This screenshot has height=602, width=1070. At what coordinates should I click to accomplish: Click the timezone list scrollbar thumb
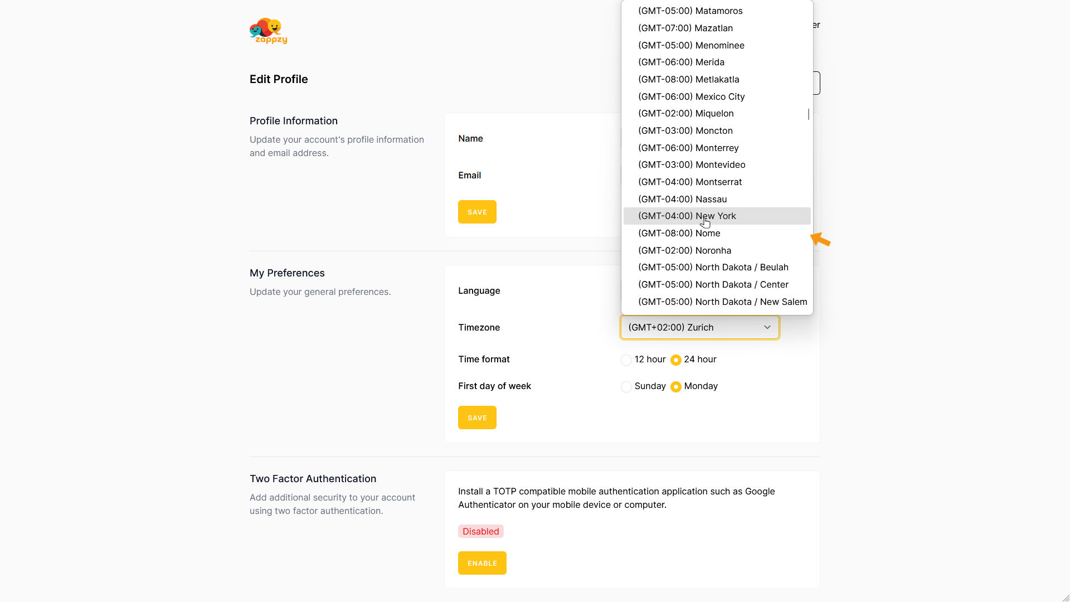coord(808,114)
